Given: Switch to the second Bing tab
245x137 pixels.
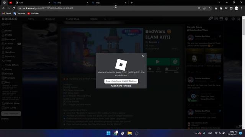Looking at the screenshot, I should [109, 3].
